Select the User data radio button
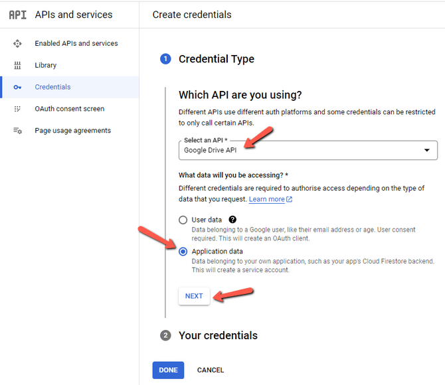 tap(183, 220)
